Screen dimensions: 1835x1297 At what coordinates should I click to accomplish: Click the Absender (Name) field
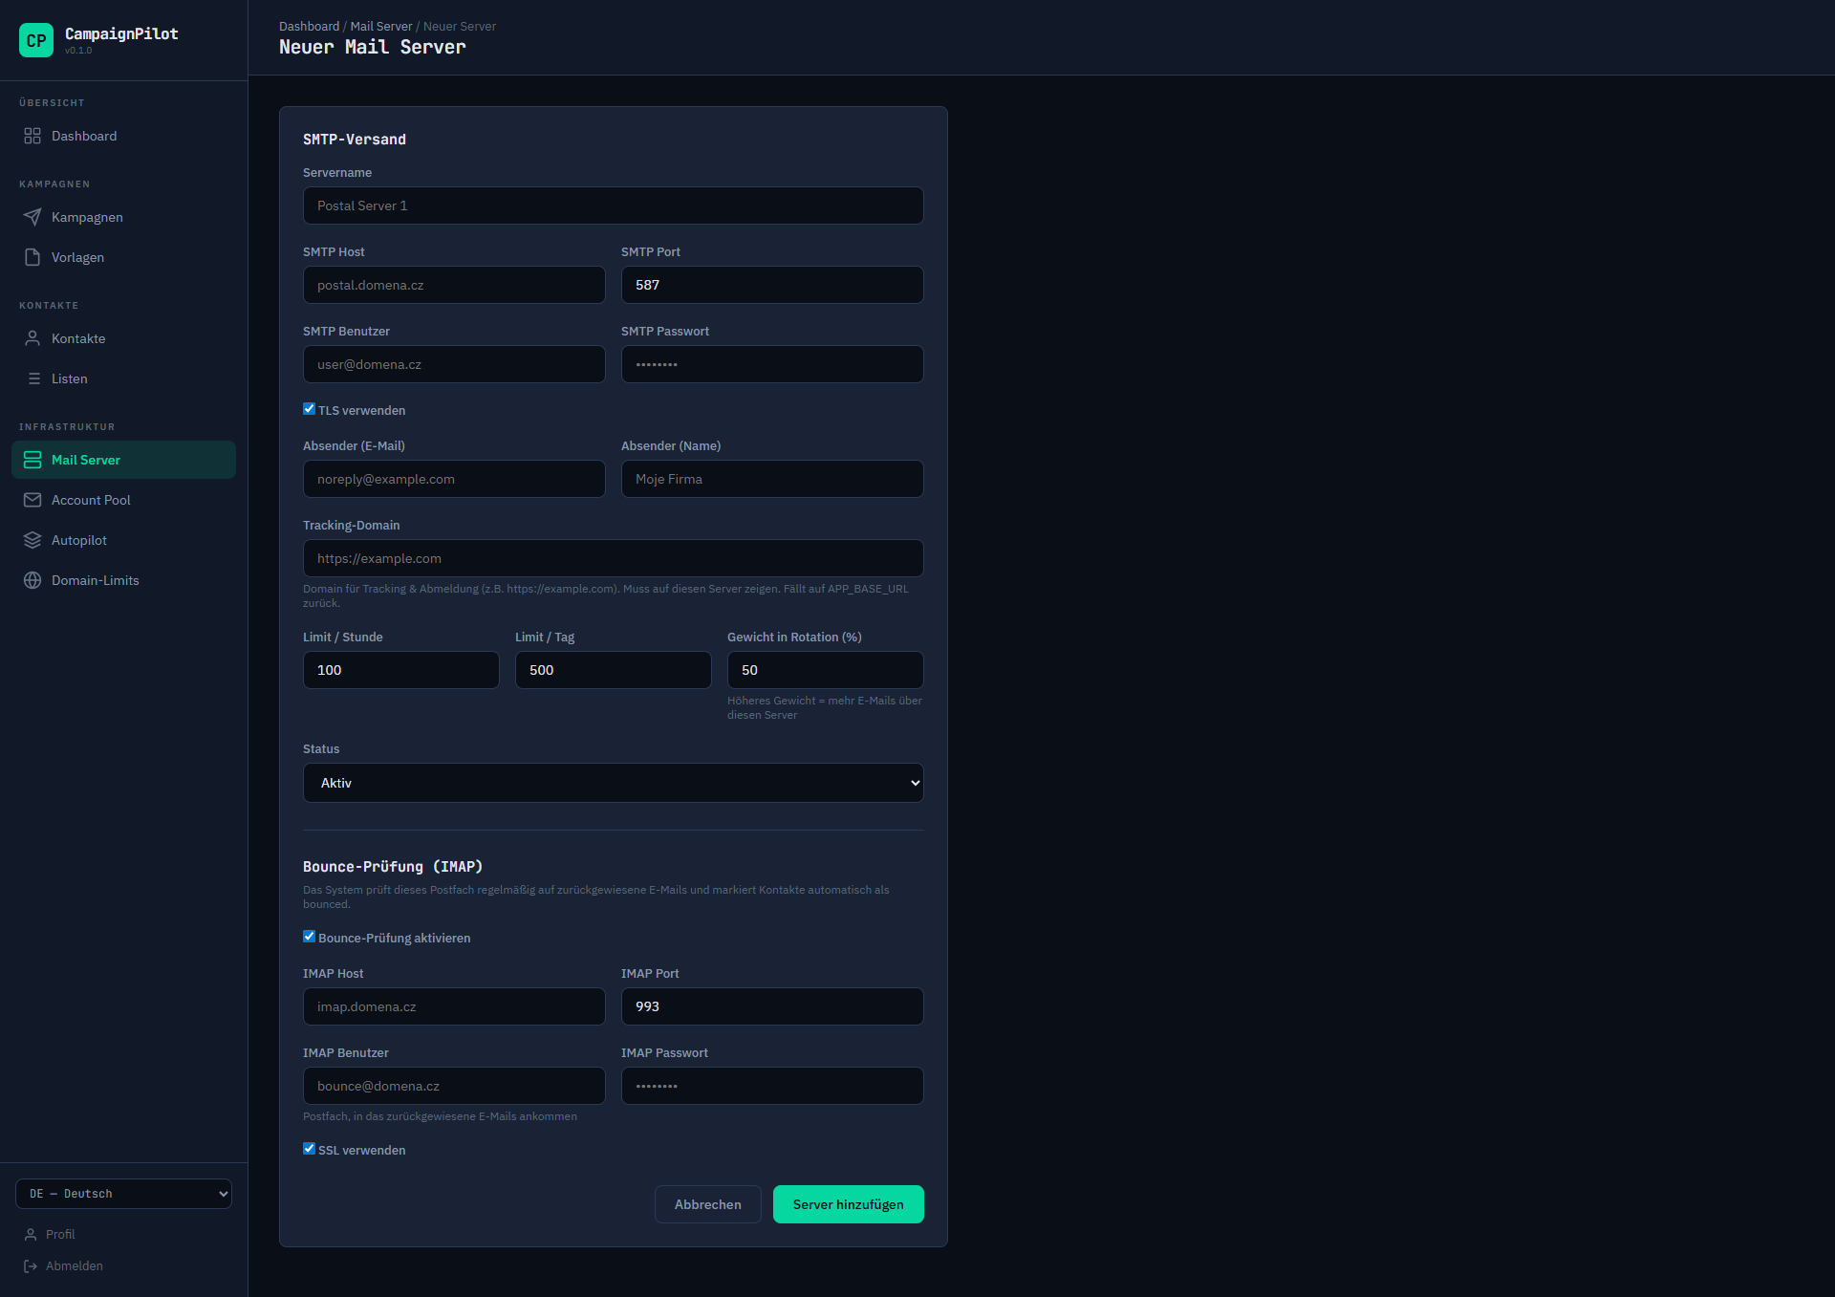pyautogui.click(x=772, y=479)
